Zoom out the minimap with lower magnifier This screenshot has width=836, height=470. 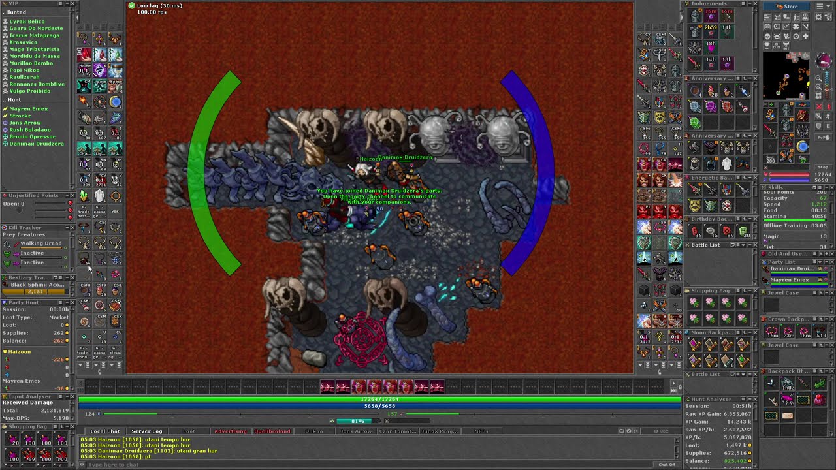click(x=818, y=87)
